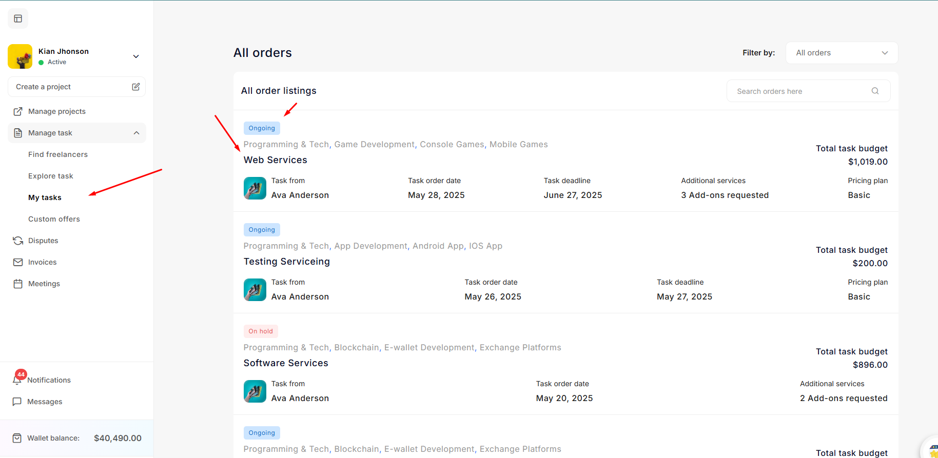
Task: Click the edit icon in Create a project
Action: click(135, 87)
